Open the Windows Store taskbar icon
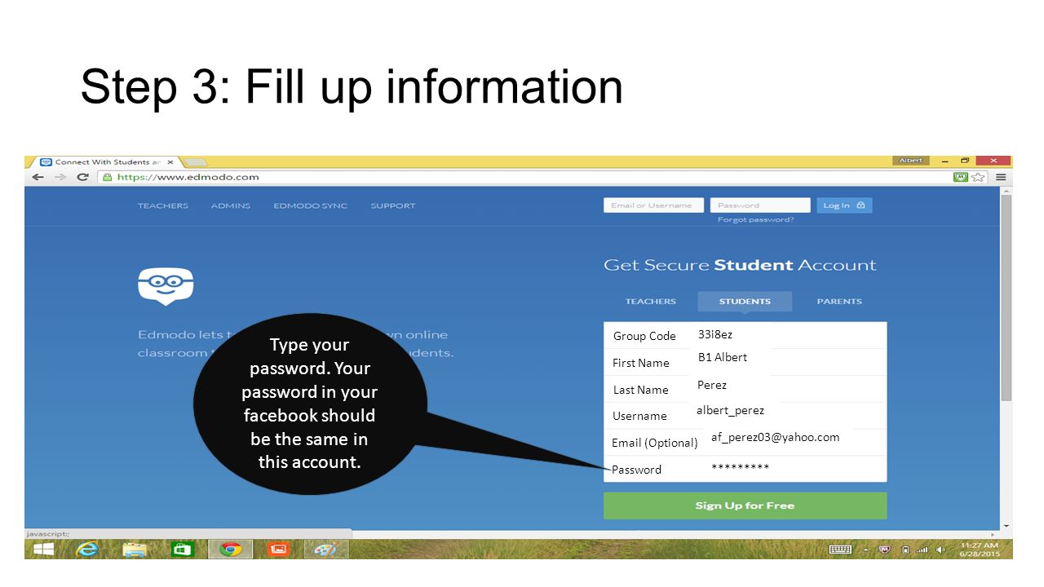This screenshot has width=1044, height=587. (x=182, y=549)
